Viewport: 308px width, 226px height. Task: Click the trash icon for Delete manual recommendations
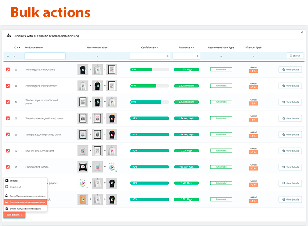coord(7,208)
